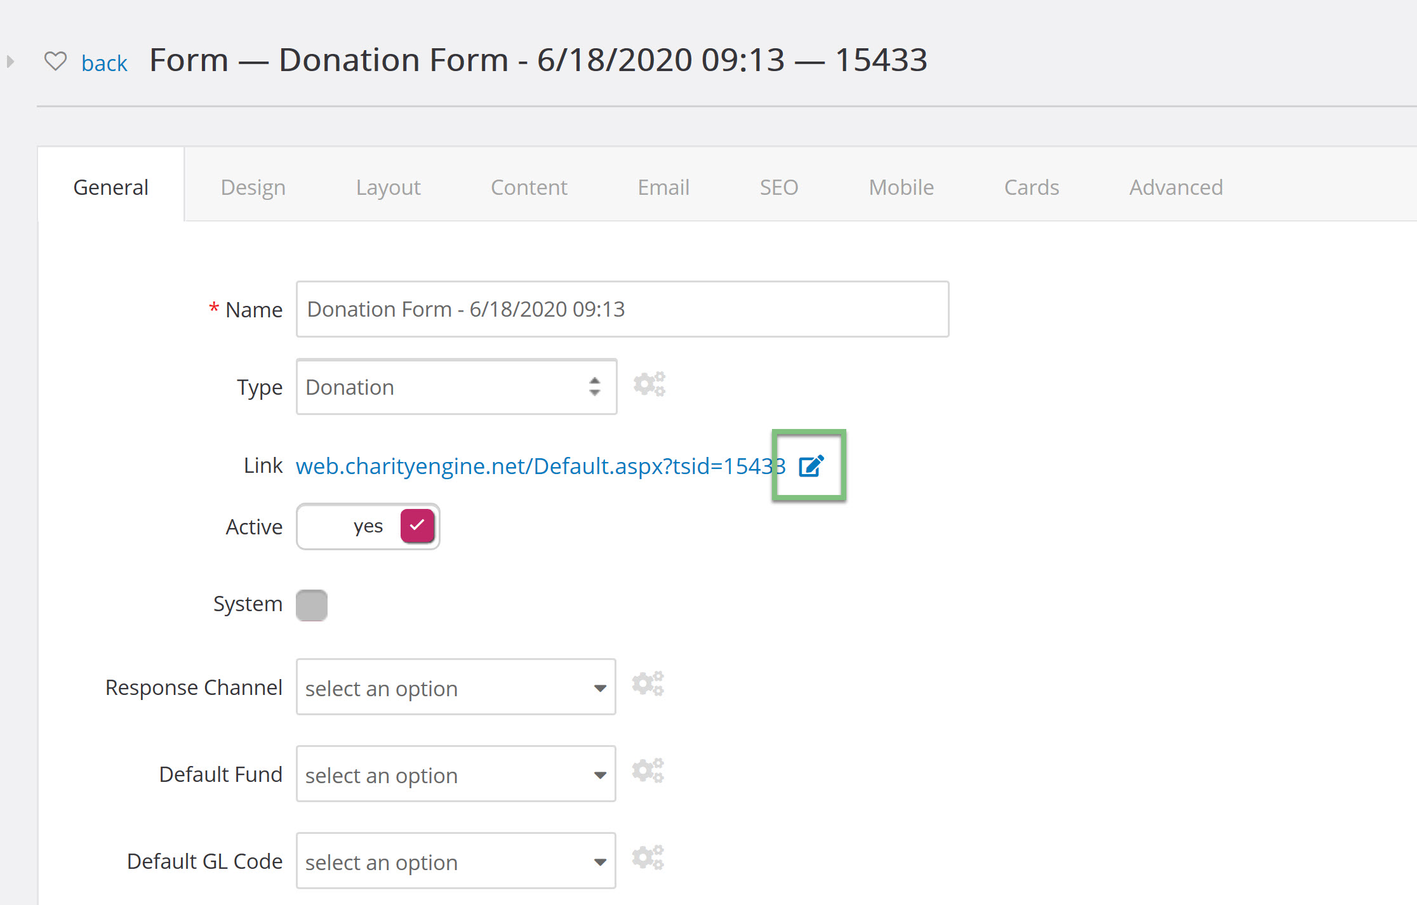Screen dimensions: 1417x905
Task: Toggle the Active yes switch
Action: pos(368,526)
